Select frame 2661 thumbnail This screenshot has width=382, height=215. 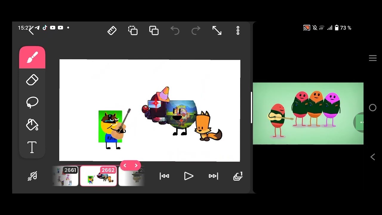(65, 176)
